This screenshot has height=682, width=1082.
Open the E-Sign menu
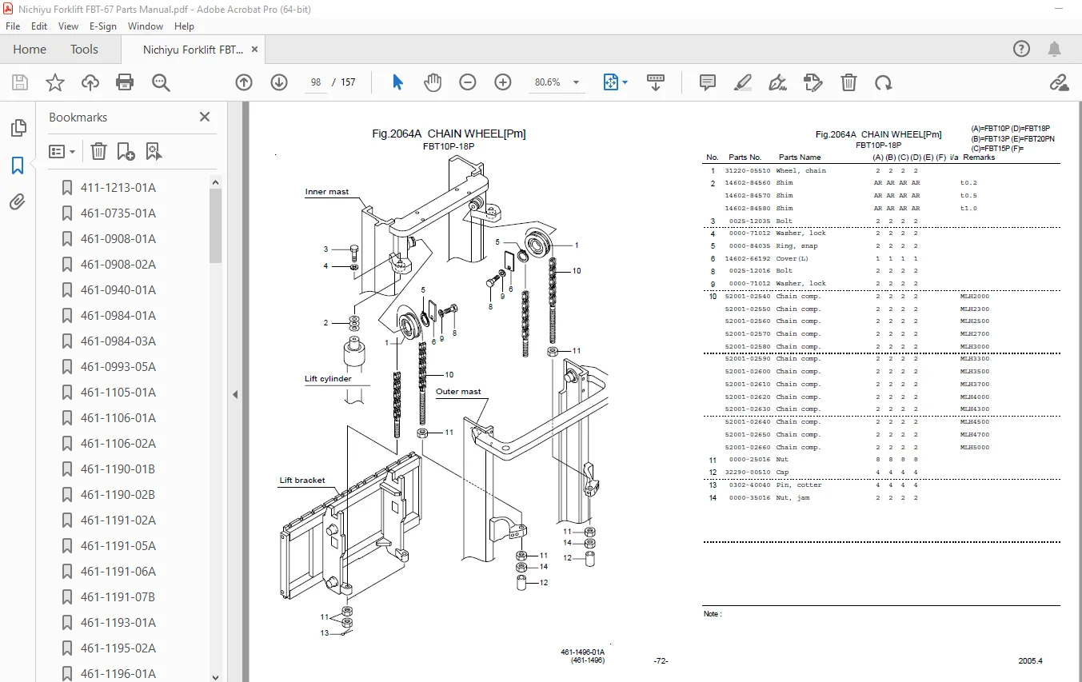click(x=103, y=26)
